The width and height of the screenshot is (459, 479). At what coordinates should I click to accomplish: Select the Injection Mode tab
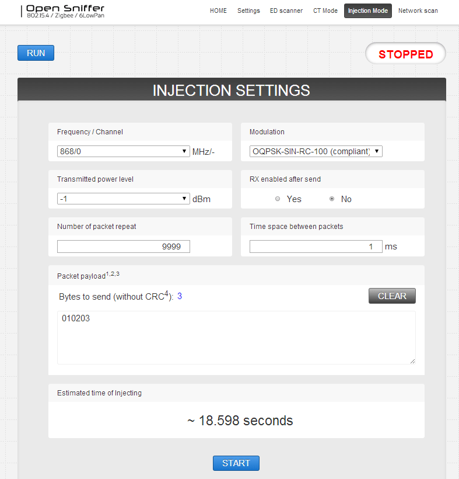tap(367, 11)
